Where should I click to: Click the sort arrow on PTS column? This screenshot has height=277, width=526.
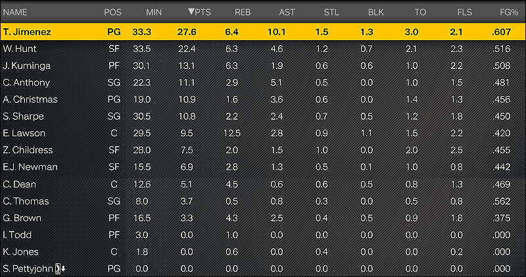pyautogui.click(x=191, y=12)
